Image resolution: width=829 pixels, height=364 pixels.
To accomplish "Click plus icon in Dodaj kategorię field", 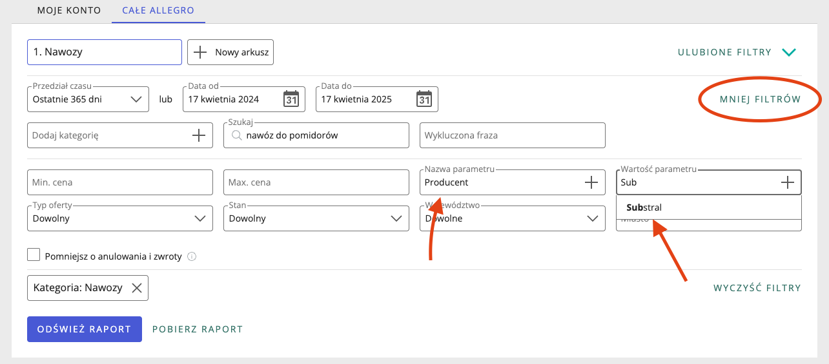I will tap(199, 135).
